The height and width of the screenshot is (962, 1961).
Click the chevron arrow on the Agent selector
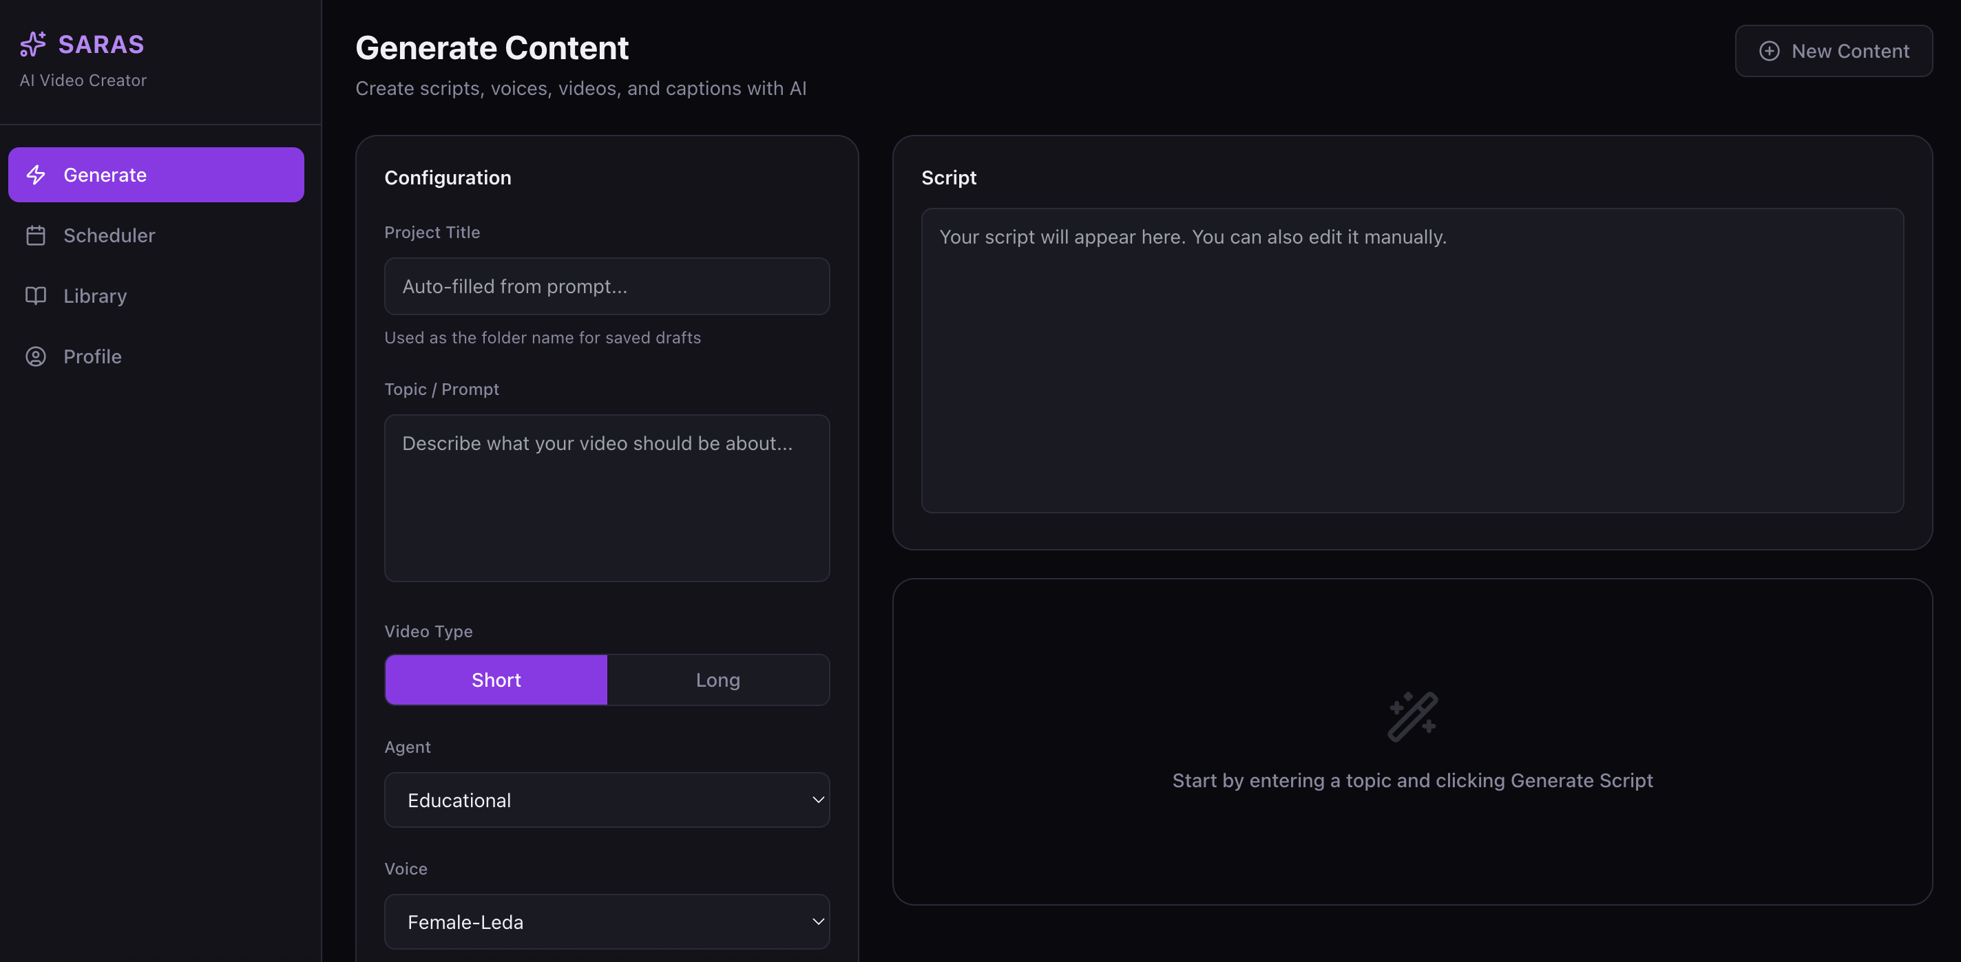tap(819, 800)
